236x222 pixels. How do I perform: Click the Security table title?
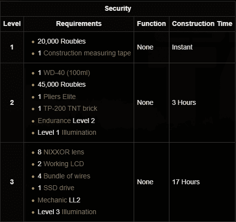tap(118, 8)
